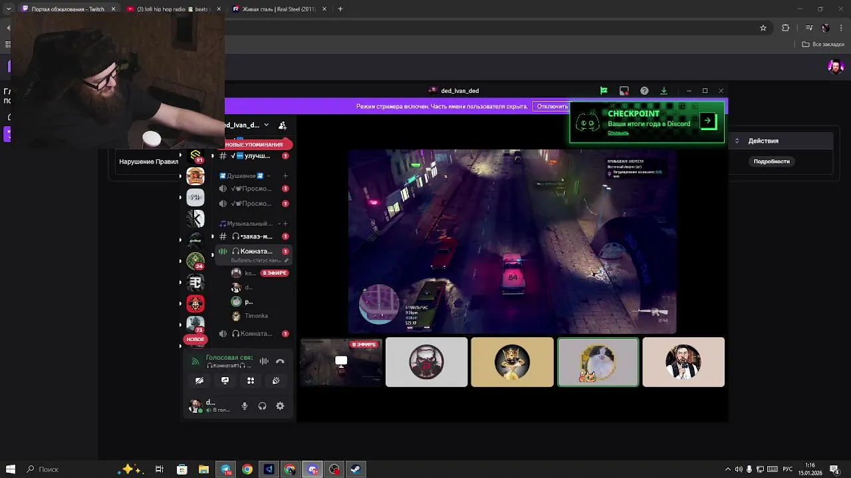The height and width of the screenshot is (478, 851).
Task: Click the 'Отключить' link in Checkpoint banner
Action: click(x=618, y=133)
